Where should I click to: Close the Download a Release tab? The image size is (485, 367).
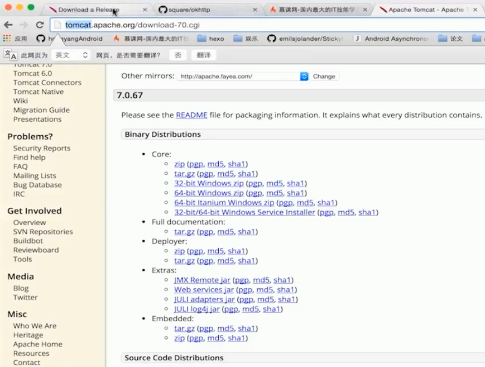pyautogui.click(x=145, y=9)
